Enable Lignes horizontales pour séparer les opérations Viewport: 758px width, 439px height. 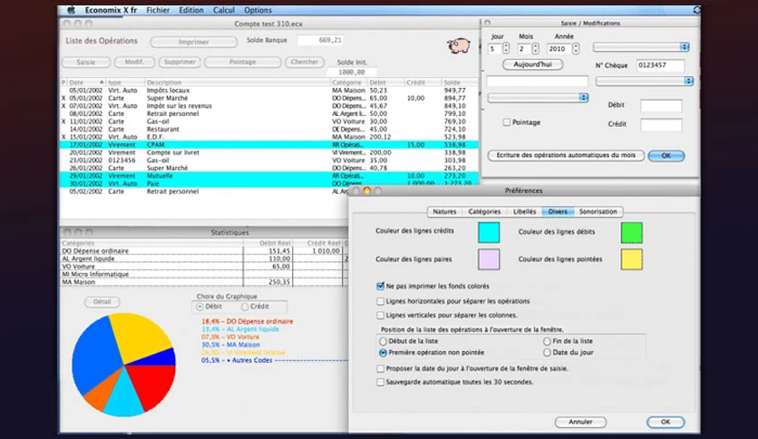point(381,301)
